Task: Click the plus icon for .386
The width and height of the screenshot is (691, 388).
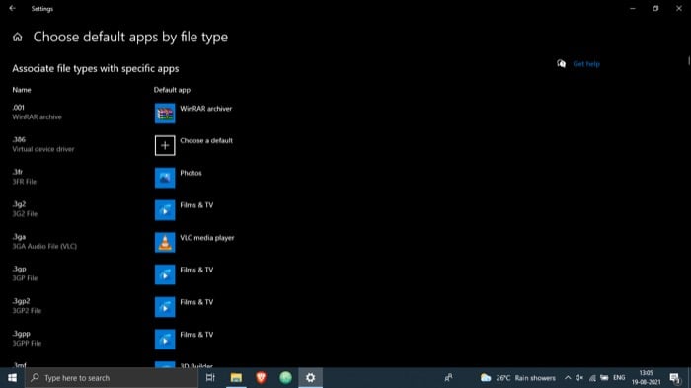Action: pyautogui.click(x=165, y=145)
